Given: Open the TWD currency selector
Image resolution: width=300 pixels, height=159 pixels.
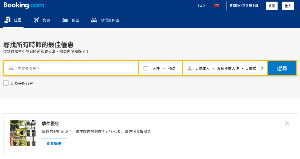Looking at the screenshot, I should point(201,5).
